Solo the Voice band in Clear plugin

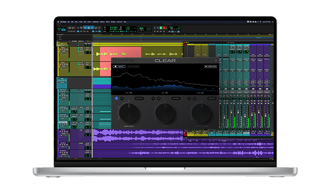point(153,98)
